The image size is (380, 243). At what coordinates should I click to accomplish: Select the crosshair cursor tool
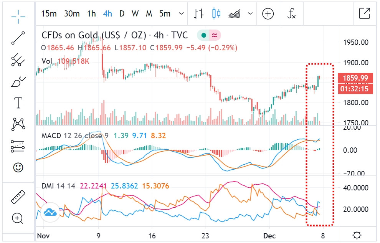coord(18,15)
